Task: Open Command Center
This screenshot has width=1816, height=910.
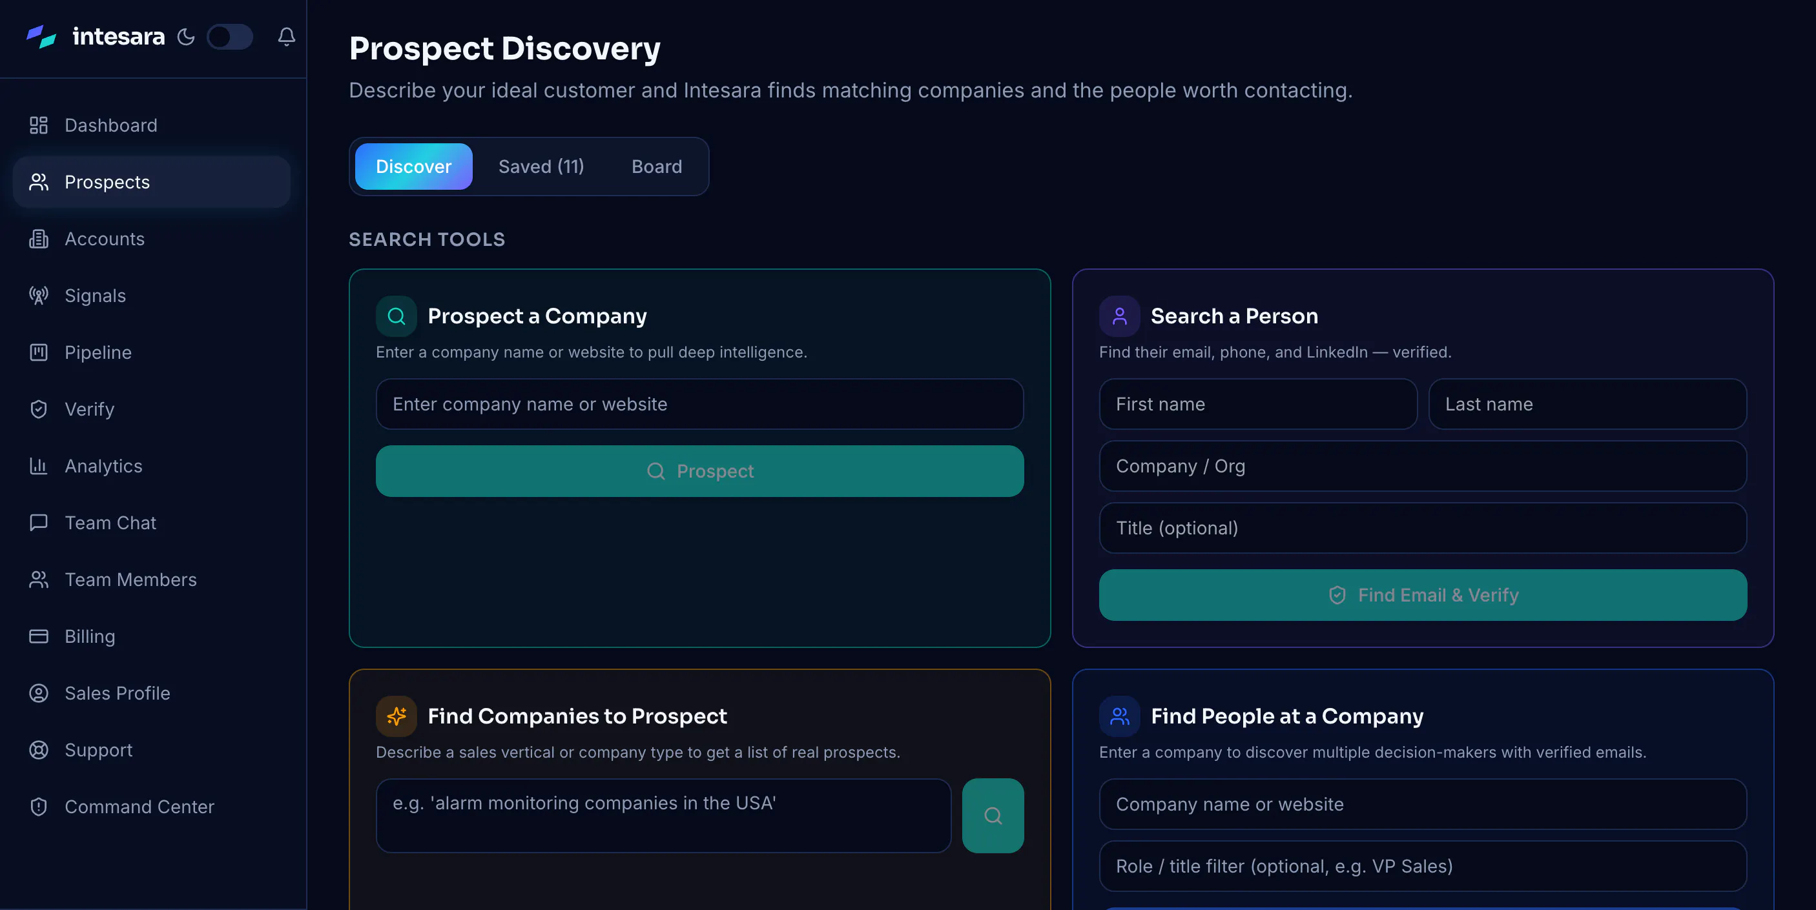Action: pyautogui.click(x=152, y=807)
